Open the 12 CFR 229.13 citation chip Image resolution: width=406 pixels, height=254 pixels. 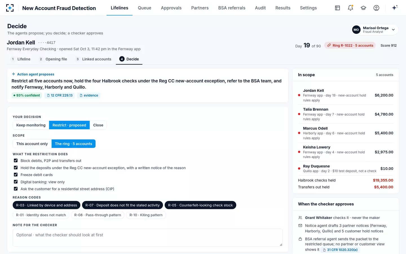click(60, 95)
